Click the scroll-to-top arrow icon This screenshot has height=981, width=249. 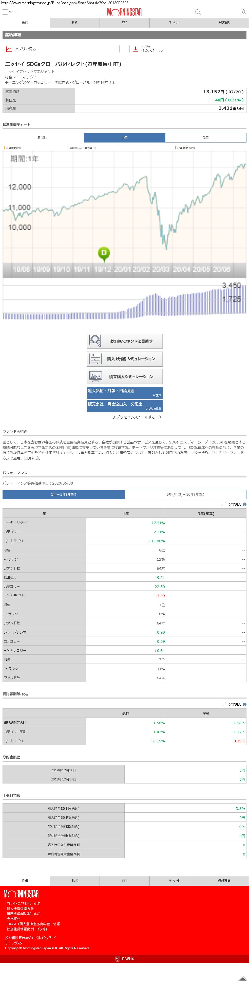[x=242, y=977]
